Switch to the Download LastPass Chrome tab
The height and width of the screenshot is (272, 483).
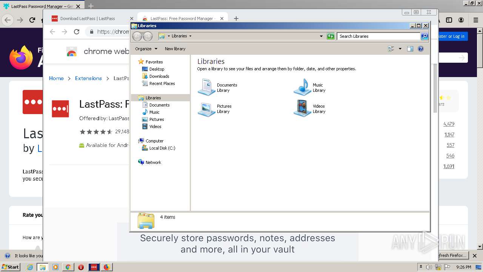click(x=92, y=19)
